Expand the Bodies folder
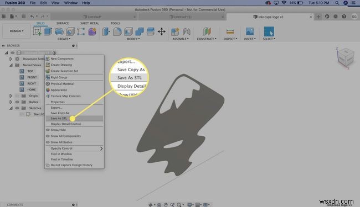 (x=11, y=102)
